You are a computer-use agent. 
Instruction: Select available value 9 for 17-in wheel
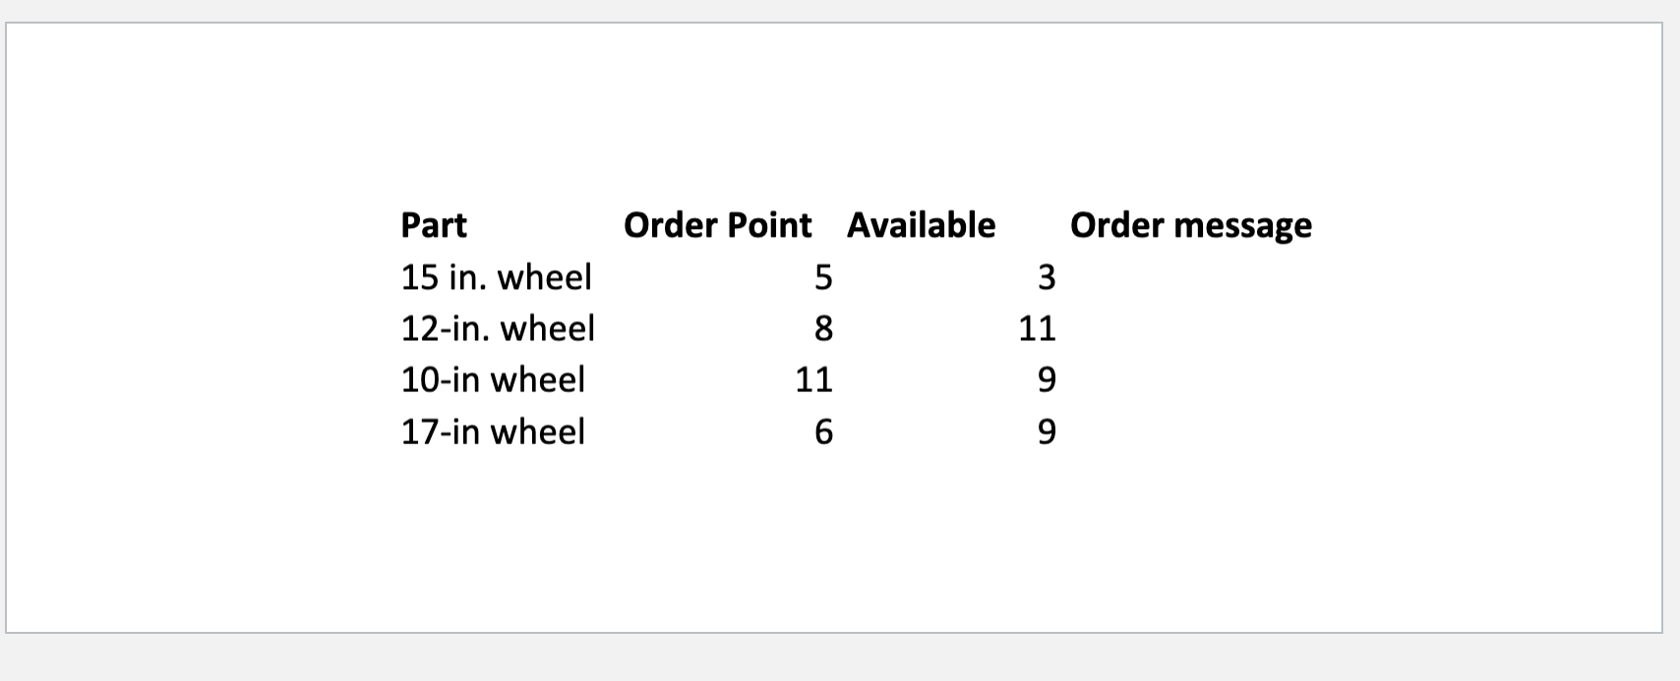pyautogui.click(x=1047, y=432)
